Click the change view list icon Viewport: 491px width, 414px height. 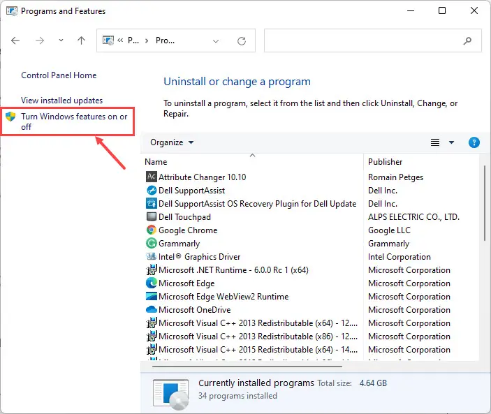(x=435, y=142)
